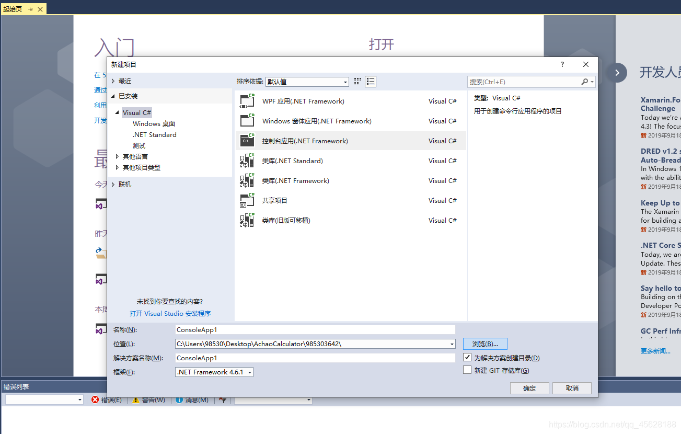Switch templates to small icons view

(357, 82)
